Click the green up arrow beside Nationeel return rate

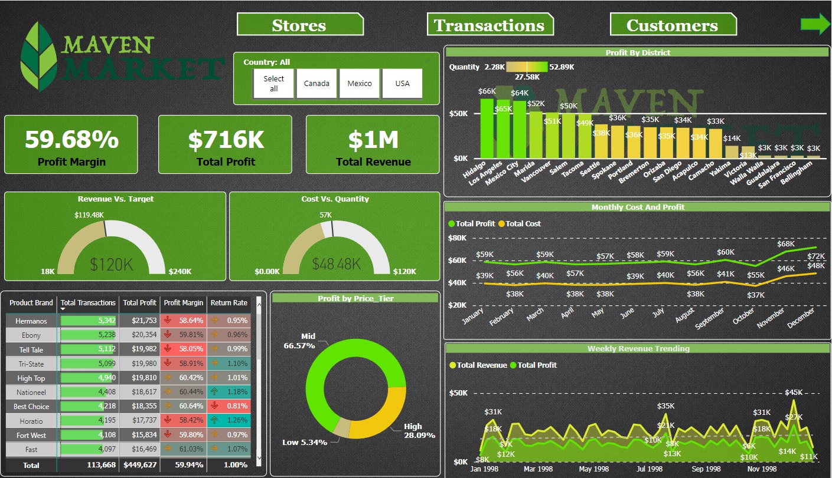213,392
